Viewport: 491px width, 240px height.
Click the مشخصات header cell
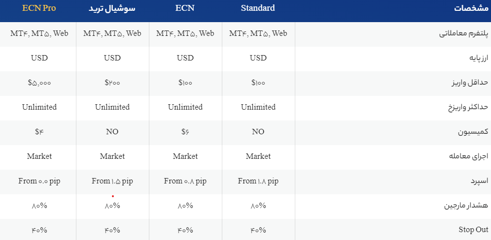tap(470, 9)
